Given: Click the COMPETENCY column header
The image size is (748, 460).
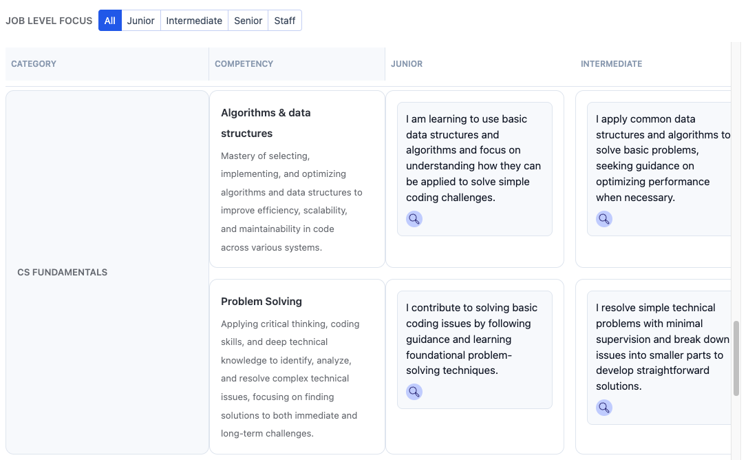Looking at the screenshot, I should 244,63.
